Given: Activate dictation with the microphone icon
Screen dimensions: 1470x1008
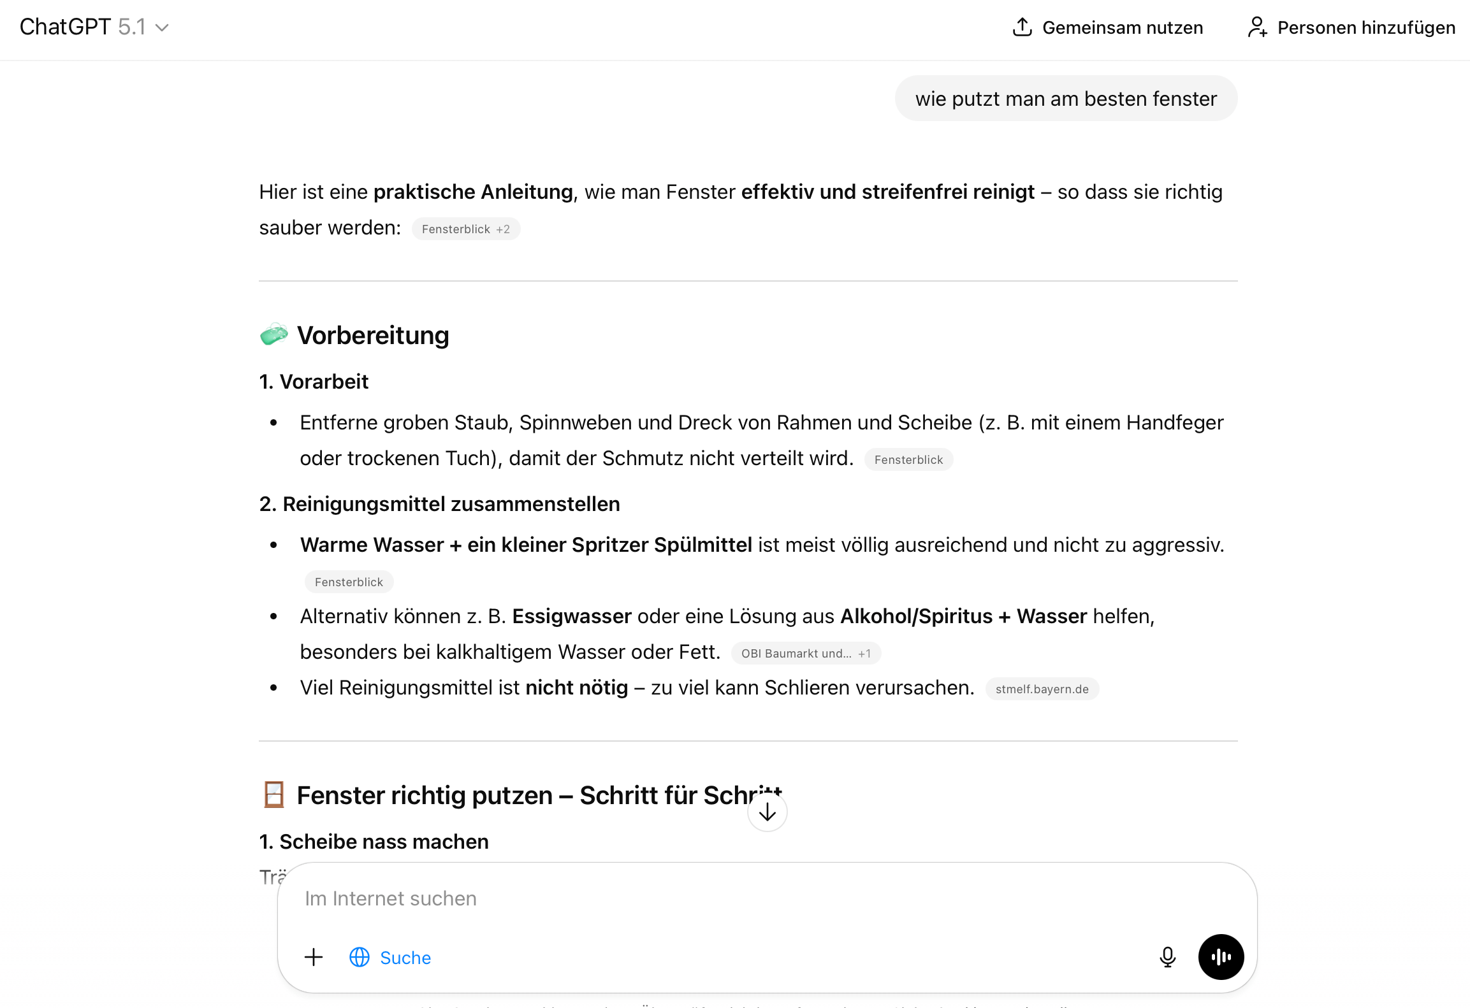Looking at the screenshot, I should point(1167,957).
